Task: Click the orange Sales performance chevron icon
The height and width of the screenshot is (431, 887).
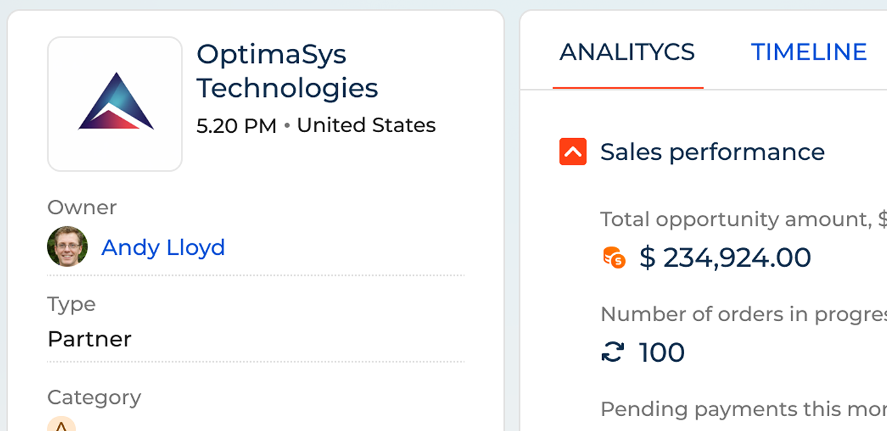Action: (x=572, y=151)
